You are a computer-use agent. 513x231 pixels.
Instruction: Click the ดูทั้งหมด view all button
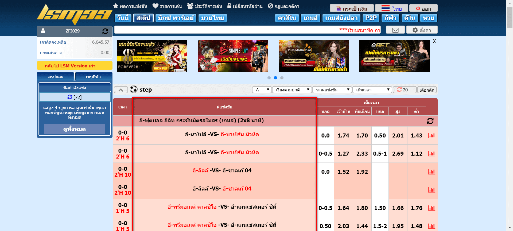tap(75, 129)
